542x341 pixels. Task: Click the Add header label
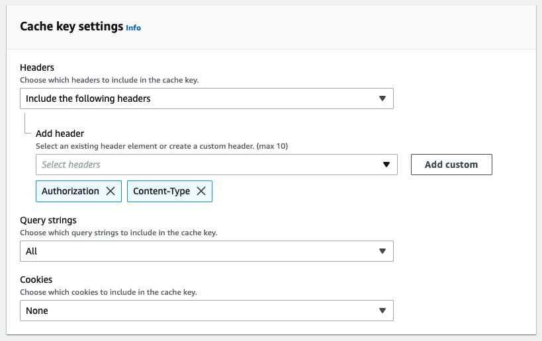click(x=60, y=133)
